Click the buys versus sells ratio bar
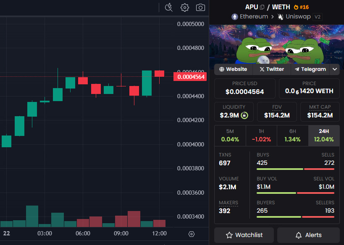Image resolution: width=344 pixels, height=245 pixels. click(296, 169)
